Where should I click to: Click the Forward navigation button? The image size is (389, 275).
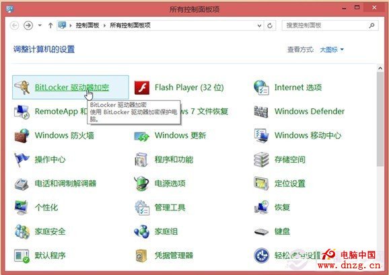28,26
